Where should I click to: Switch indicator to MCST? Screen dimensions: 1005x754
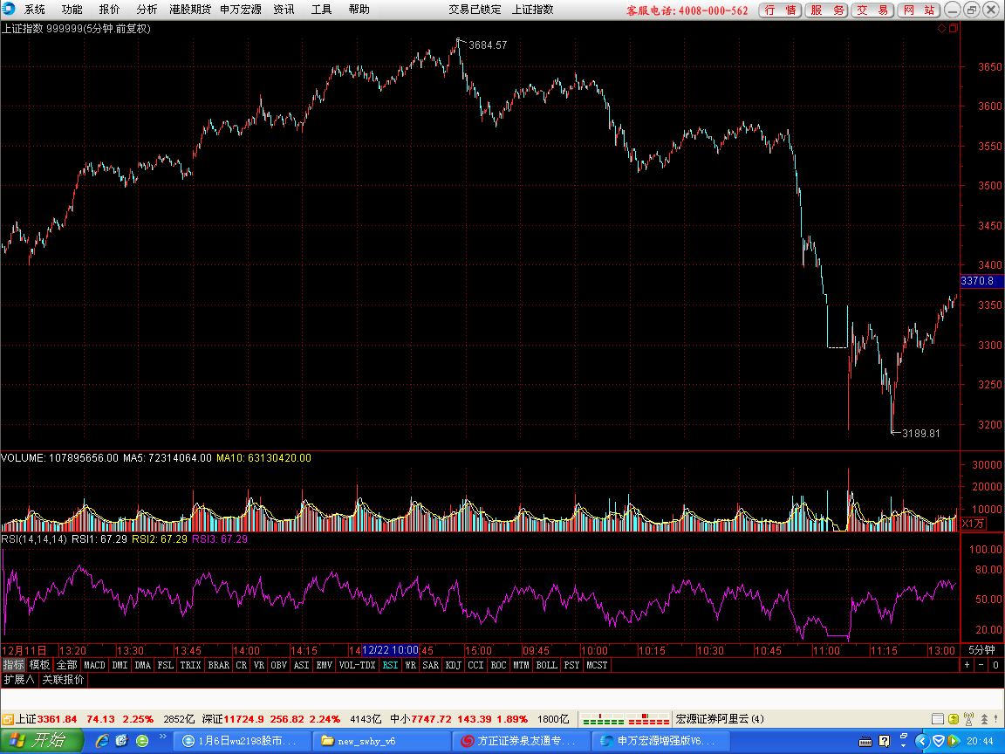click(x=597, y=665)
